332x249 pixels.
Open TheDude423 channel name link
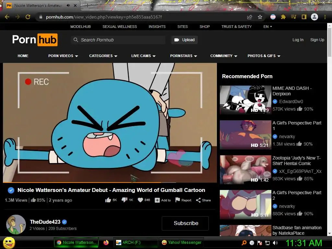[x=45, y=222]
